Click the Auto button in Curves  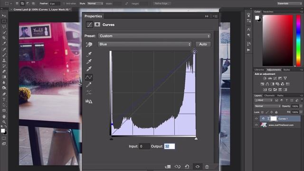click(x=203, y=44)
